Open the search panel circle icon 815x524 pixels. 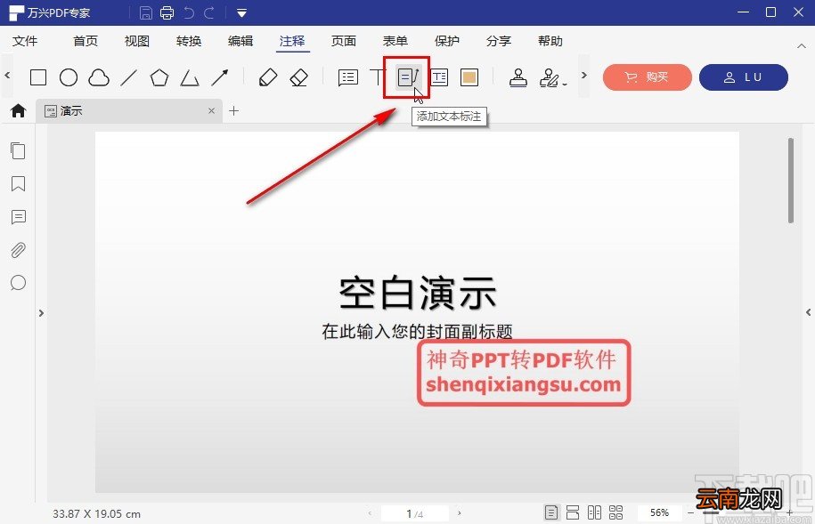tap(18, 283)
